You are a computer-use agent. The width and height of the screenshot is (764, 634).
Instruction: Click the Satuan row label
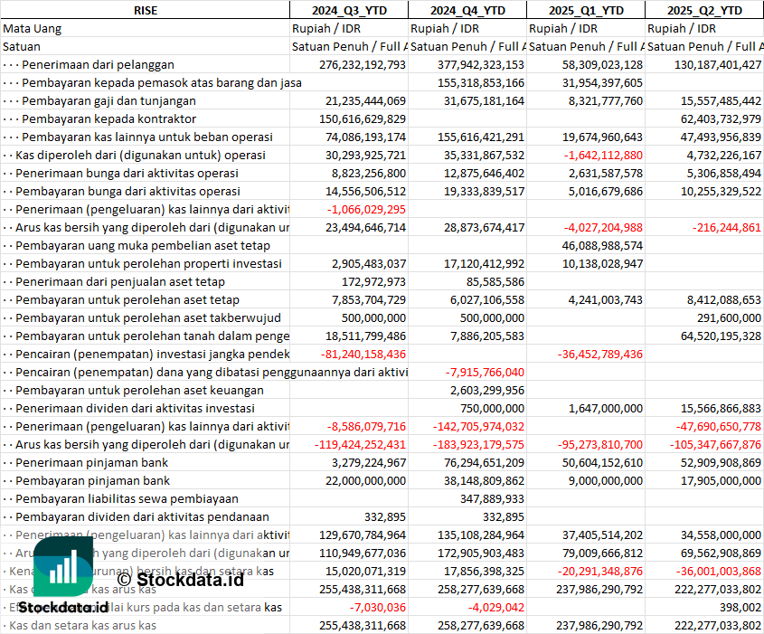coord(22,46)
